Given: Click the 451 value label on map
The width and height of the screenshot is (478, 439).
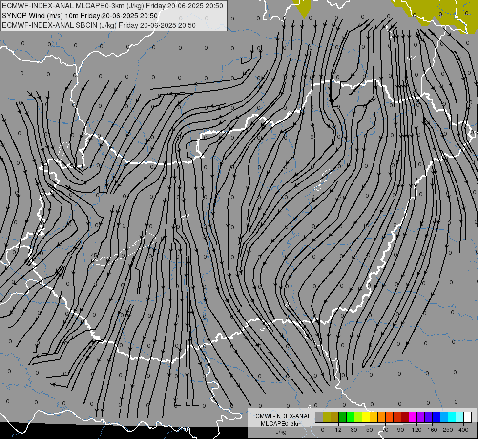Looking at the screenshot, I should [96, 255].
